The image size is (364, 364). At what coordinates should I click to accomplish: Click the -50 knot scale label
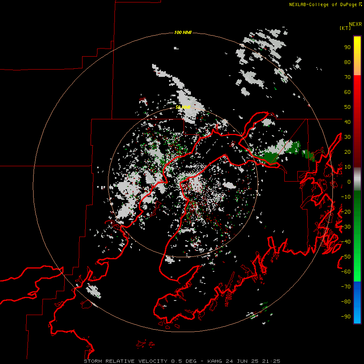[346, 257]
